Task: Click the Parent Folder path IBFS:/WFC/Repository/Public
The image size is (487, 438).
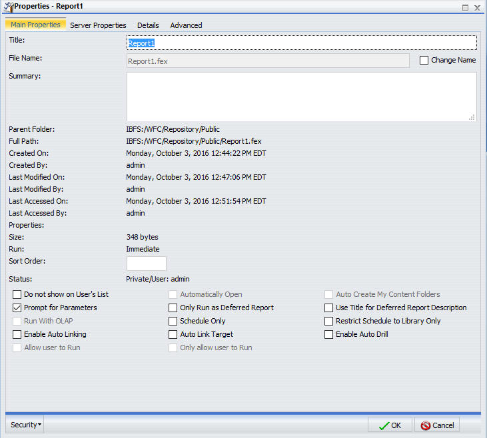Action: point(173,129)
